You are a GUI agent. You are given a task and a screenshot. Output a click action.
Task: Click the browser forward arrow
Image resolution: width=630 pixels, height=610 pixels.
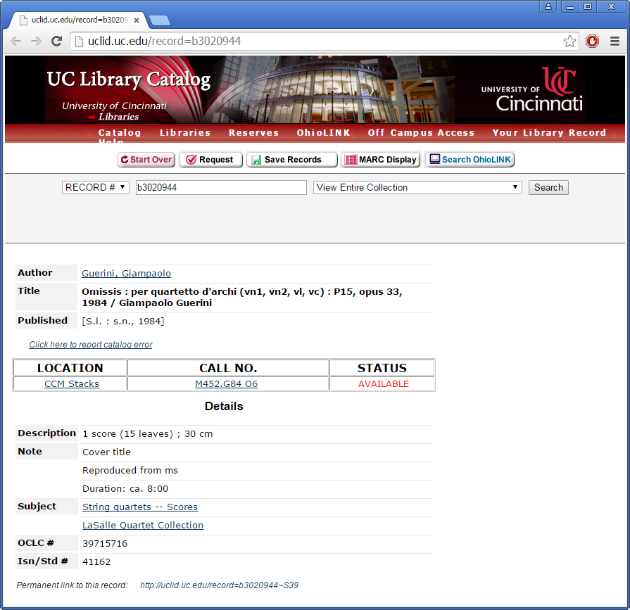36,41
